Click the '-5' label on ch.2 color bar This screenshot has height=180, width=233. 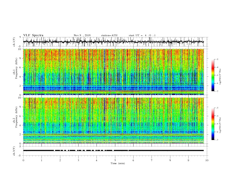pyautogui.click(x=217, y=124)
